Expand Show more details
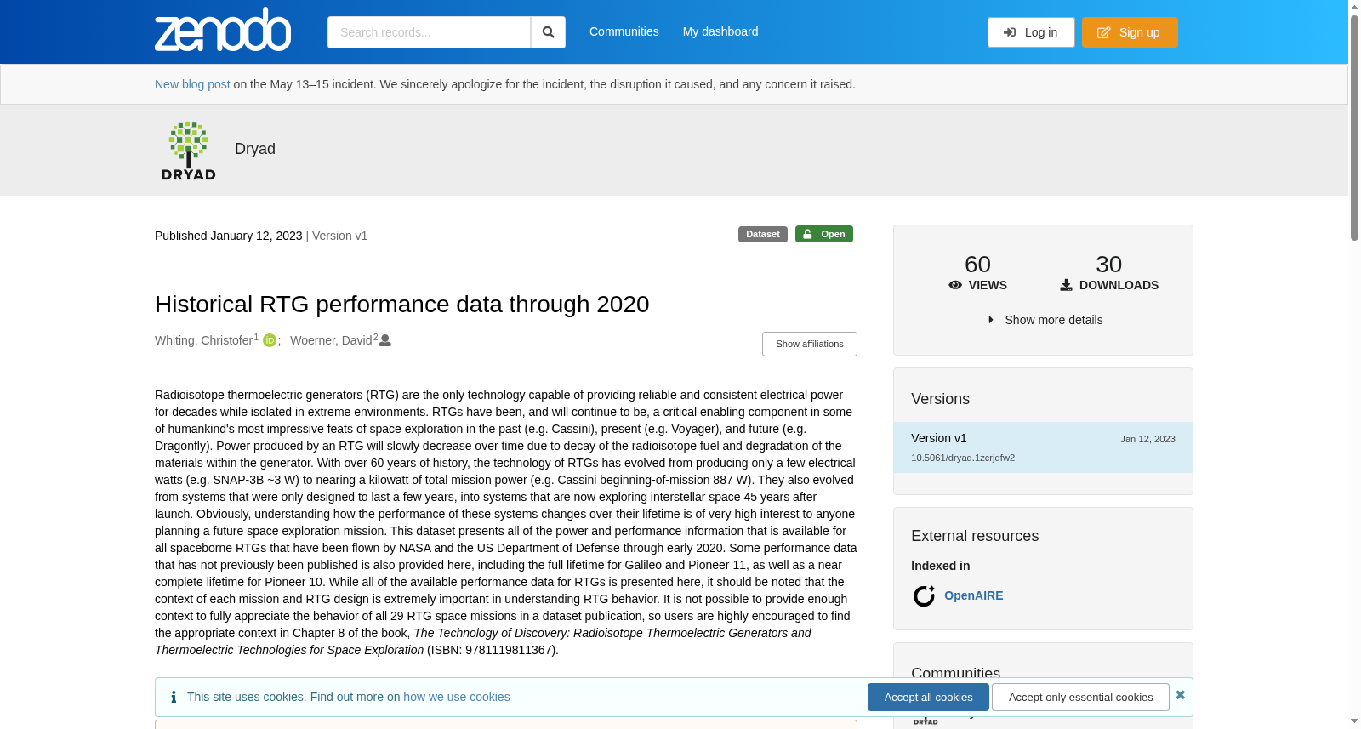The image size is (1361, 729). pos(1045,320)
